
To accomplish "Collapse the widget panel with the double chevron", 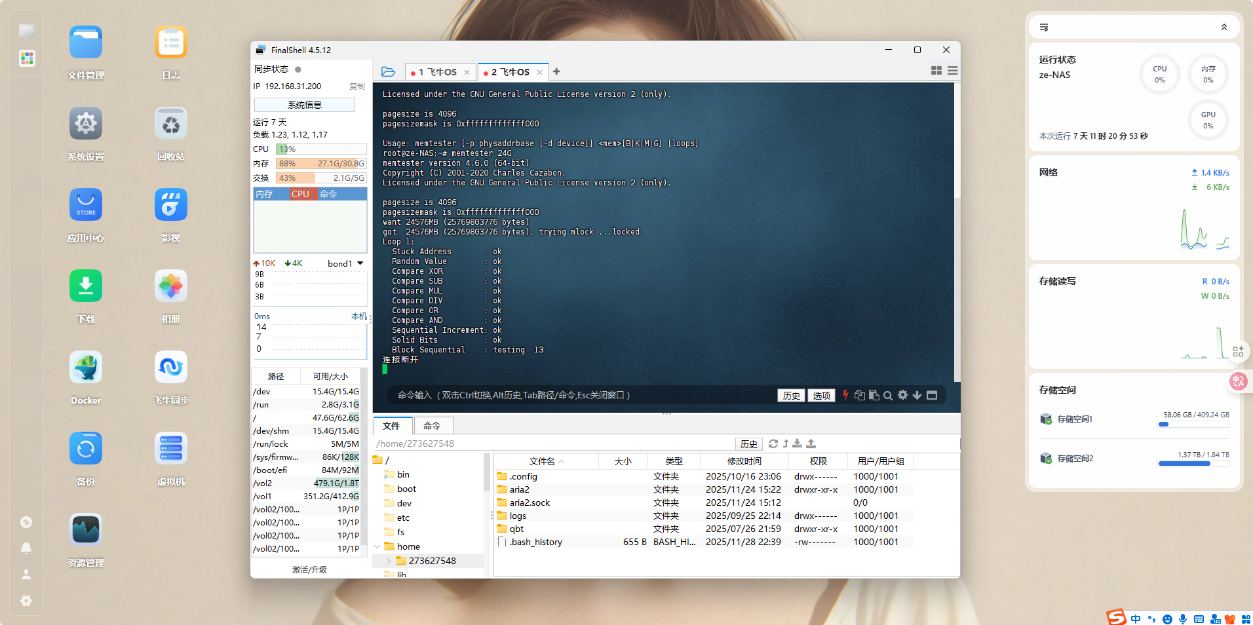I will click(1224, 28).
